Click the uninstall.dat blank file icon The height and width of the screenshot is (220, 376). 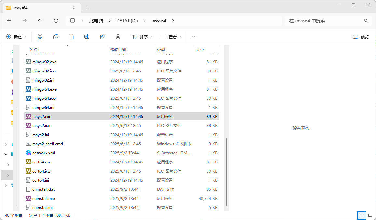point(28,189)
